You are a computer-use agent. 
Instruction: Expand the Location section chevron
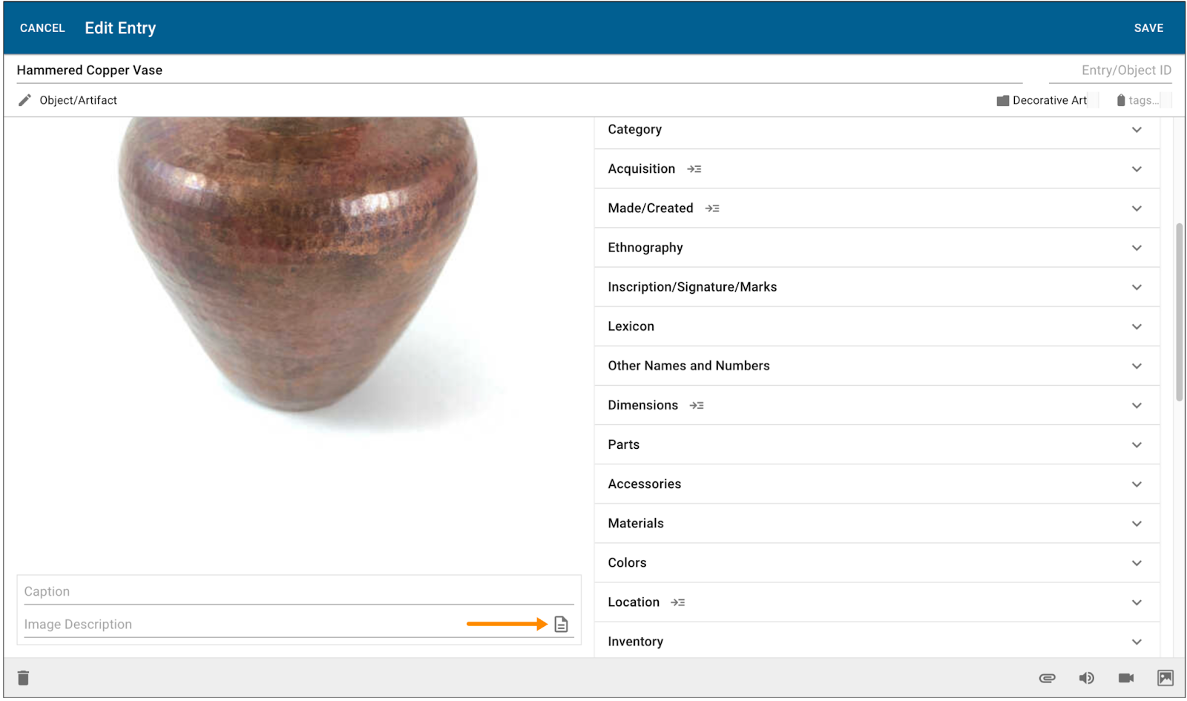(x=1137, y=602)
